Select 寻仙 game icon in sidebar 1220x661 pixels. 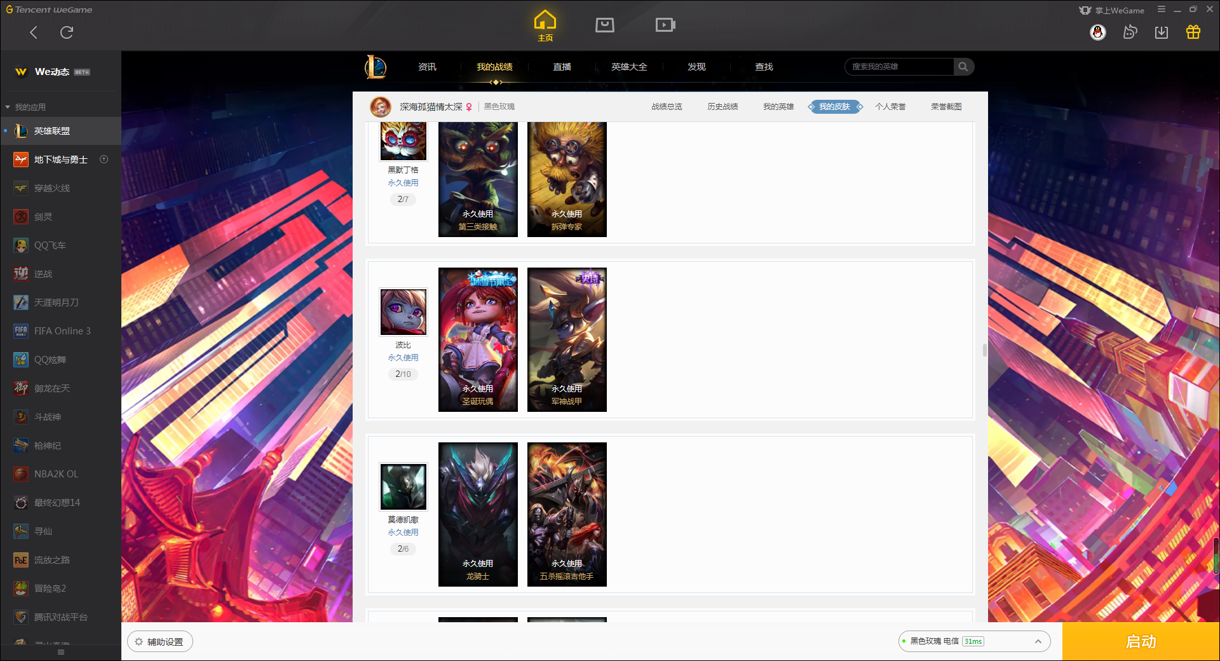(21, 531)
